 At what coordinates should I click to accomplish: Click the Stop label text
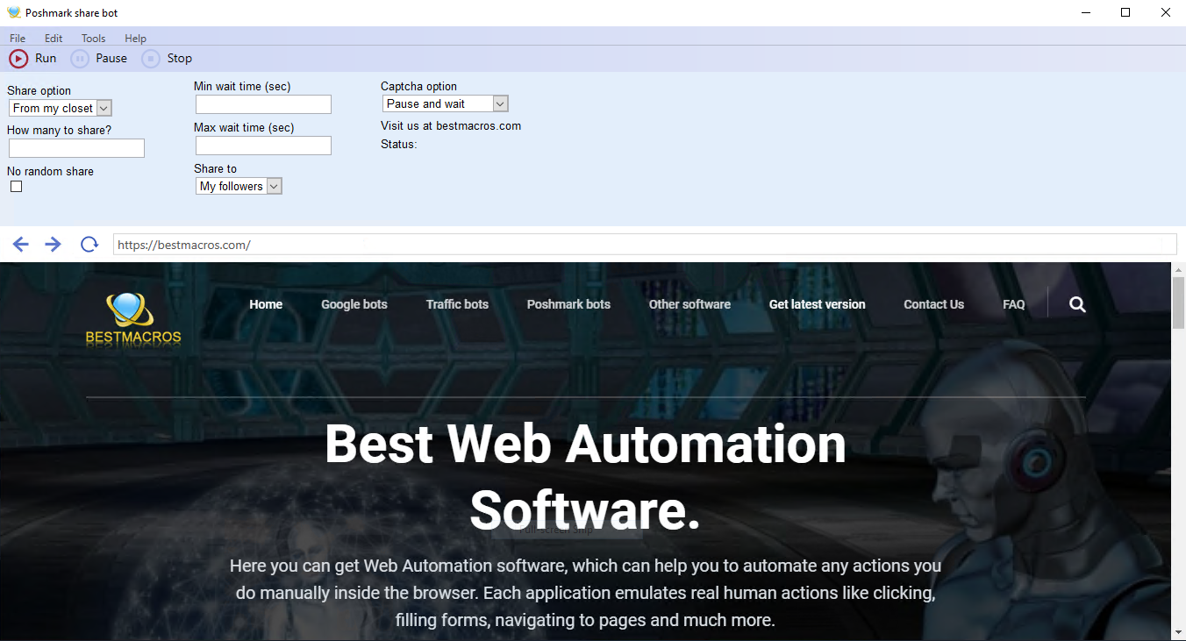pos(180,59)
